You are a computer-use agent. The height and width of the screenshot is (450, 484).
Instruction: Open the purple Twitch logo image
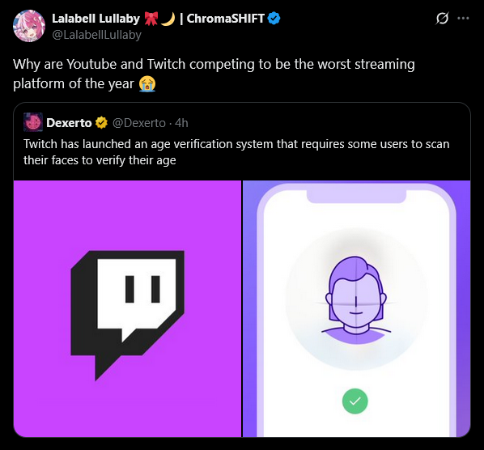127,308
